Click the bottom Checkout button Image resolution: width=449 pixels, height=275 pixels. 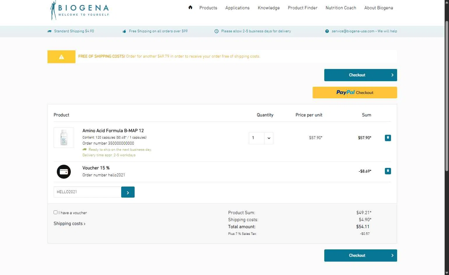pos(361,256)
